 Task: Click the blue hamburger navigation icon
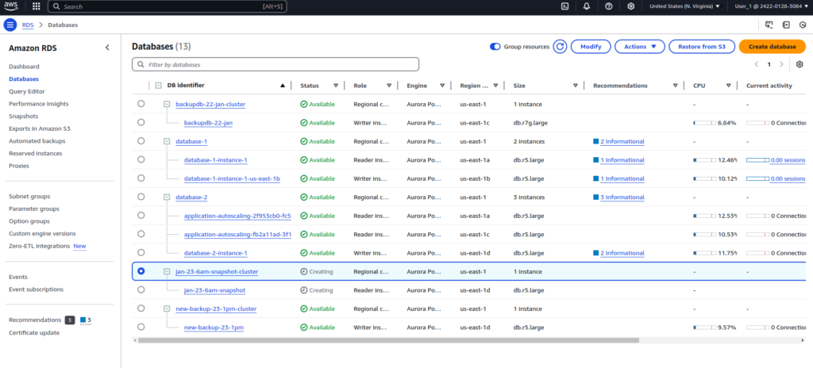10,25
